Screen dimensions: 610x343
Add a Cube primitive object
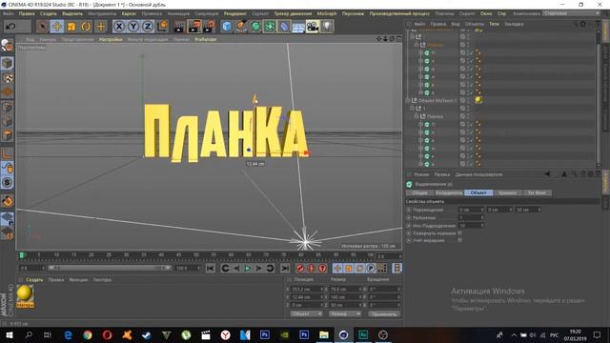(227, 27)
